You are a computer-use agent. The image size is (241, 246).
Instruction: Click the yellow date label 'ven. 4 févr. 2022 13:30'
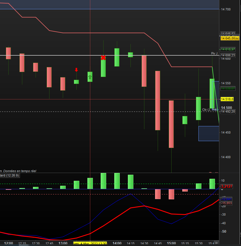tap(90, 243)
